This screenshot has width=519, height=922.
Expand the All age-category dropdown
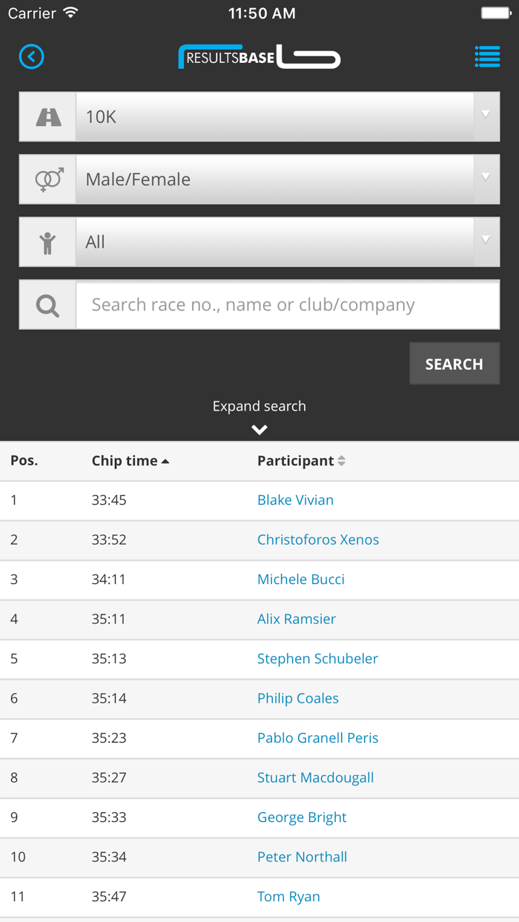click(288, 242)
